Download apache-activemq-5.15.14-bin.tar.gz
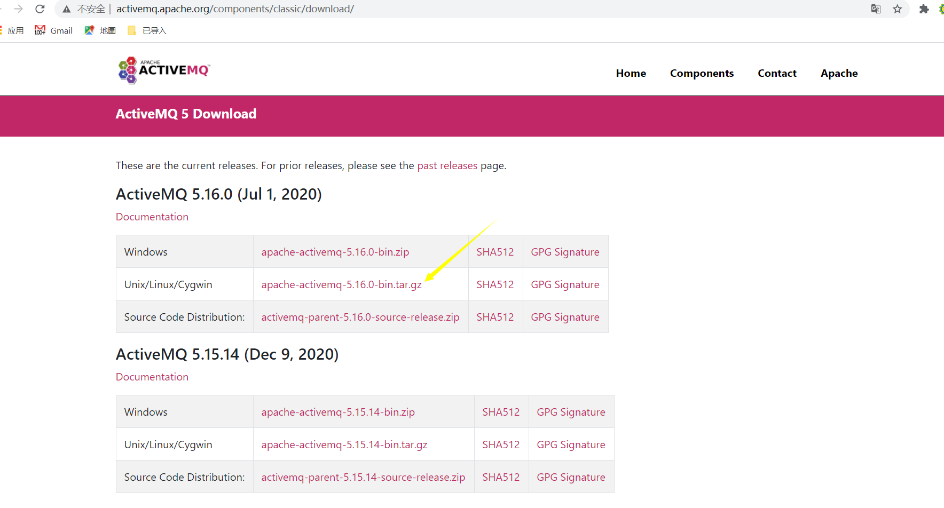 [344, 444]
